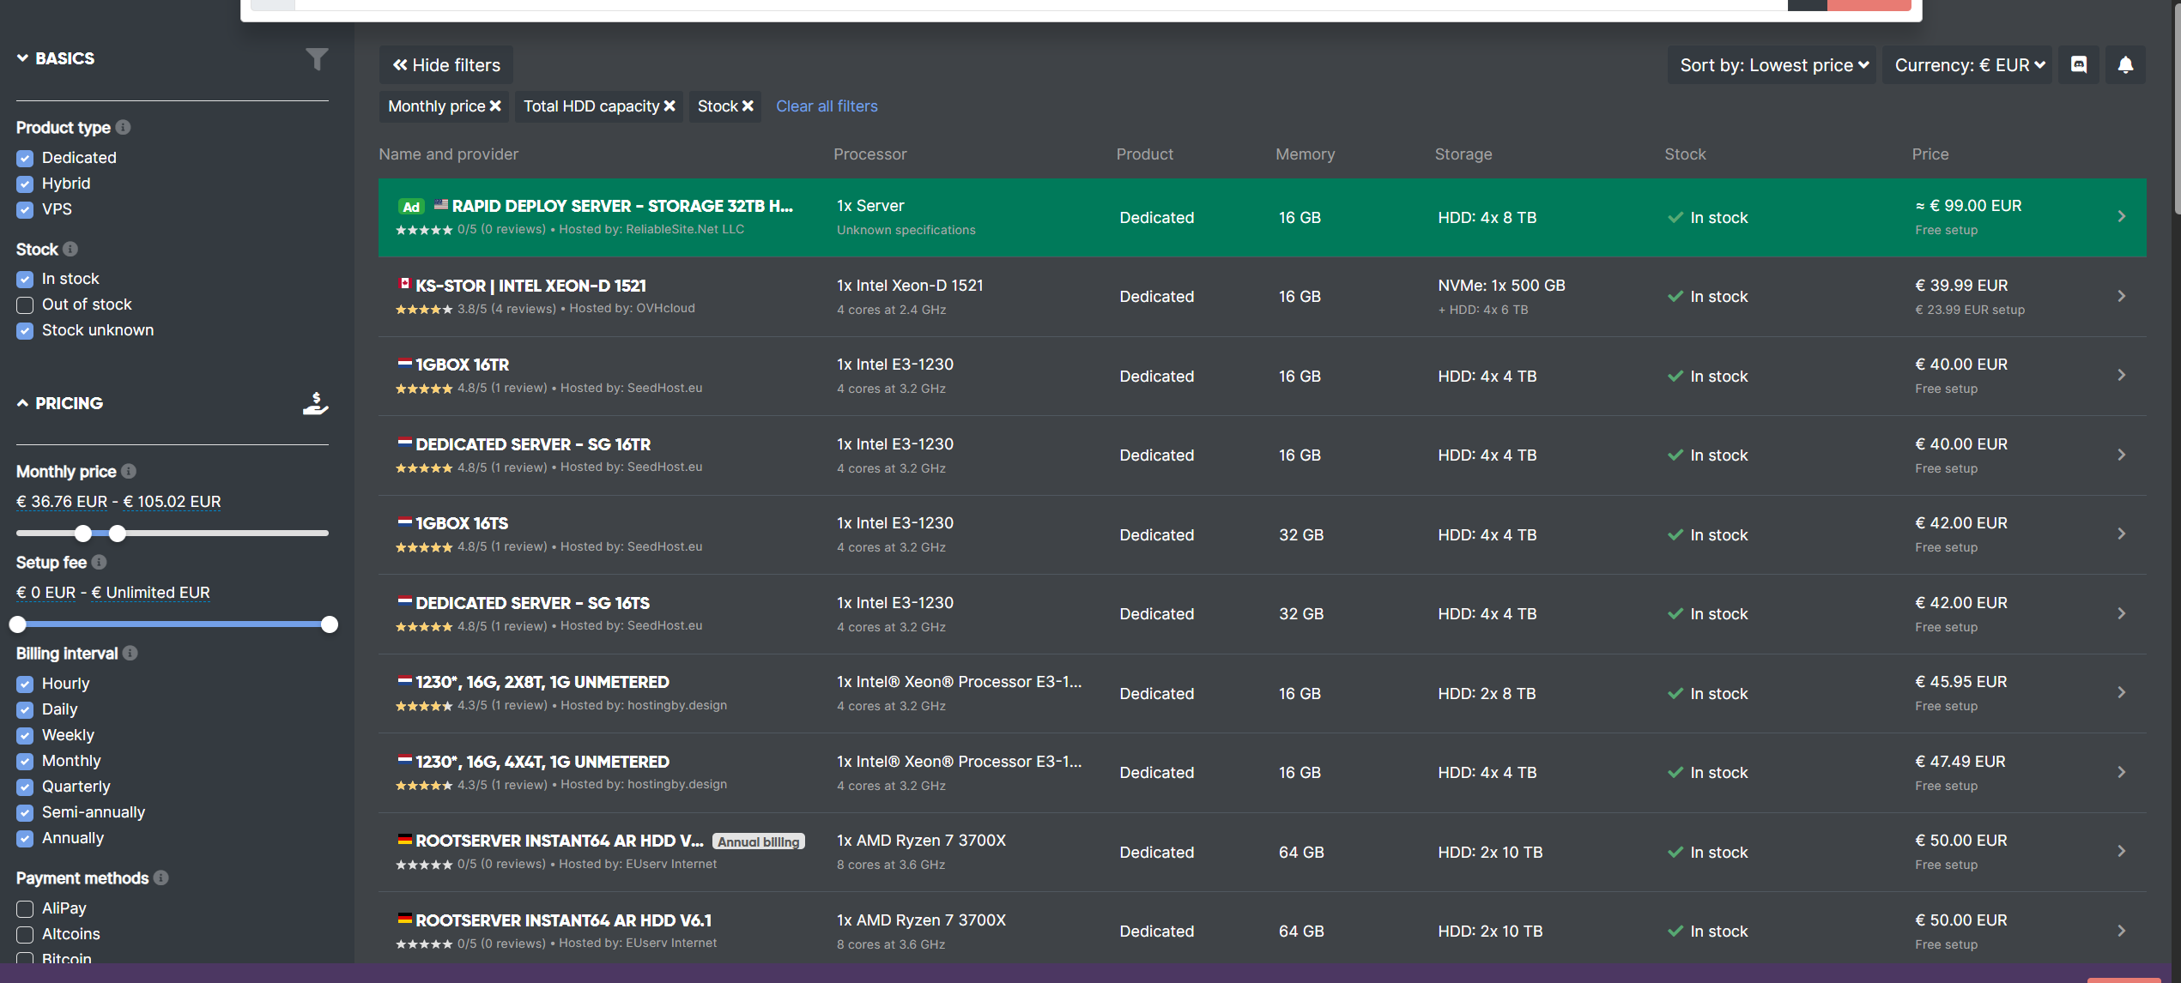Uncheck the In stock checkbox
Screen dimensions: 2181x983
click(x=25, y=279)
